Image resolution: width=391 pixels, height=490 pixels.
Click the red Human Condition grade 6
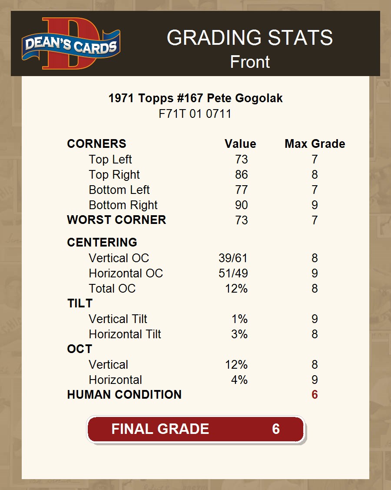coord(315,395)
